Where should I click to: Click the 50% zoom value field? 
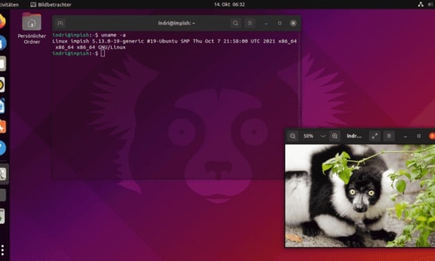pyautogui.click(x=308, y=136)
